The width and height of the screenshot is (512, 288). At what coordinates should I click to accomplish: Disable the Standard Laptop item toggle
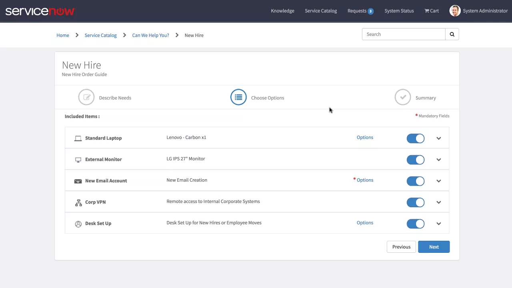(x=416, y=138)
